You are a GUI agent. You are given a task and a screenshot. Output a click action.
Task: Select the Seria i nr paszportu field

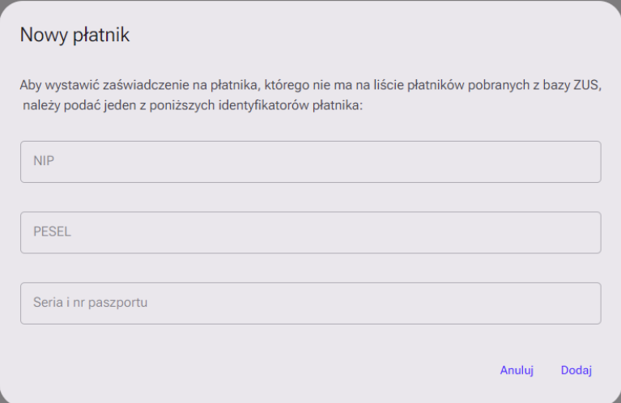(x=310, y=303)
